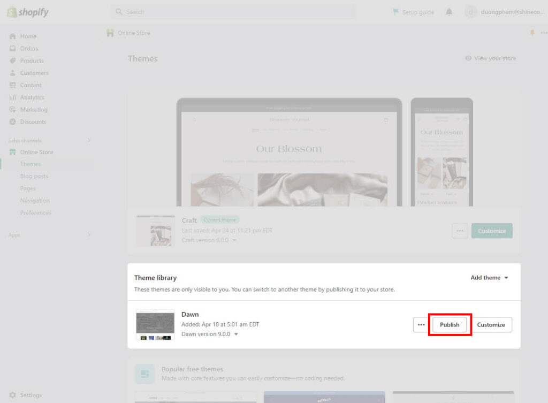Open the duongpham account menu
This screenshot has width=548, height=403.
[x=504, y=12]
